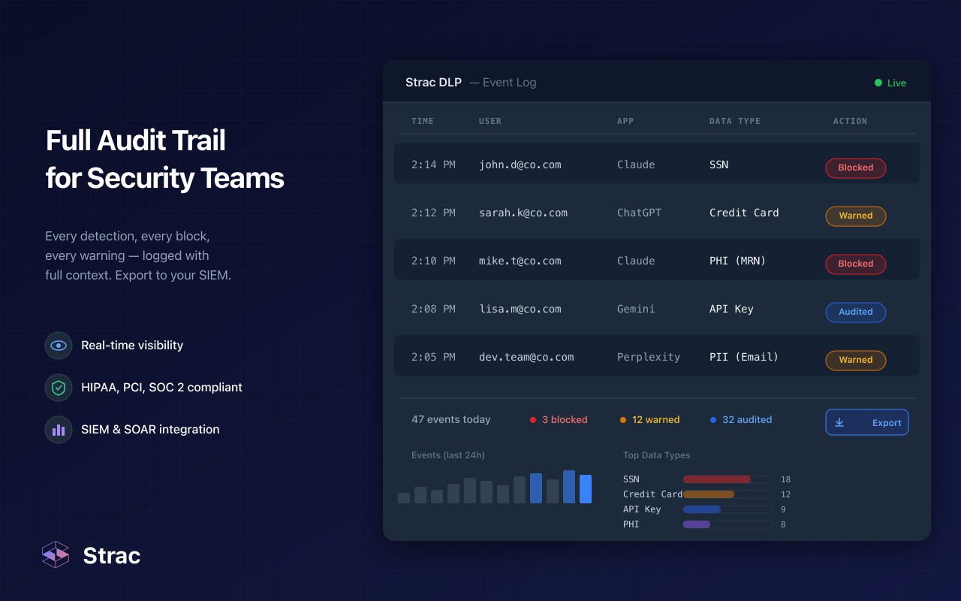Click the SSN data type in the 2:14 PM row
961x601 pixels.
718,165
